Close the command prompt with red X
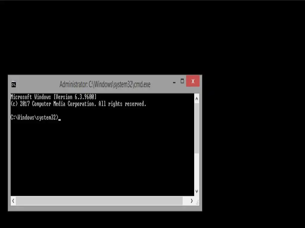This screenshot has width=305, height=228. point(193,81)
